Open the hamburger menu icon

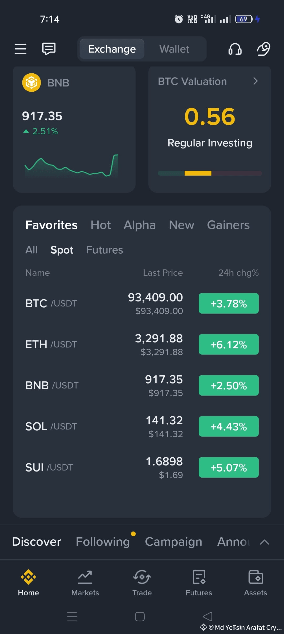pos(21,49)
